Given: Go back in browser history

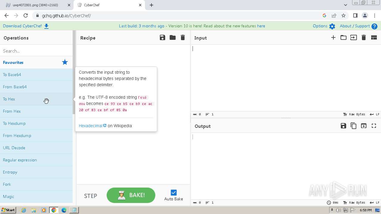Looking at the screenshot, I should tap(7, 15).
